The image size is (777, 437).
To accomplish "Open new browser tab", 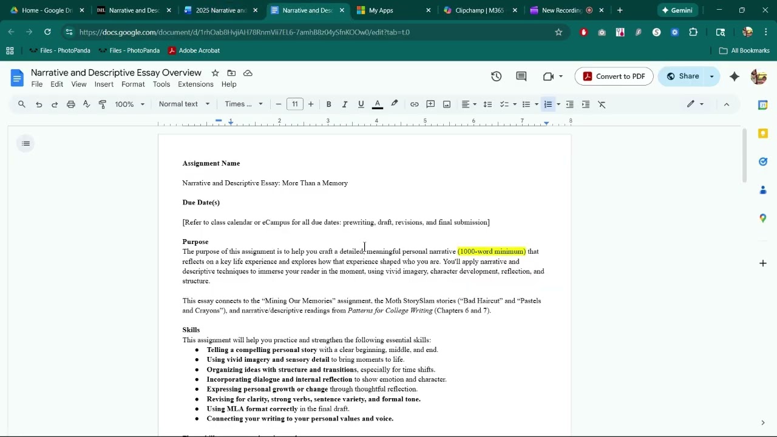I will point(620,10).
